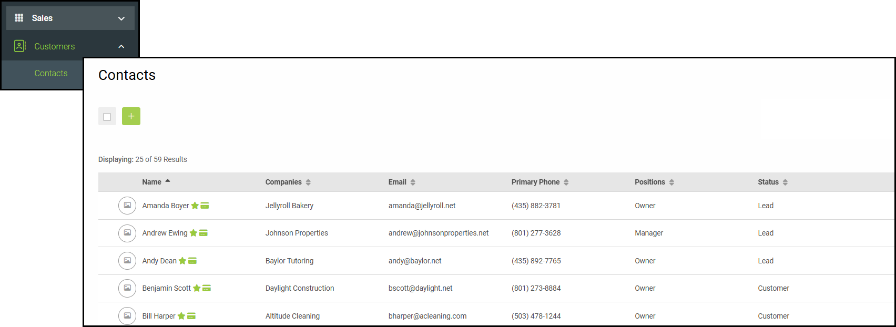Expand the Sales module dropdown chevron
The image size is (896, 327).
point(121,18)
